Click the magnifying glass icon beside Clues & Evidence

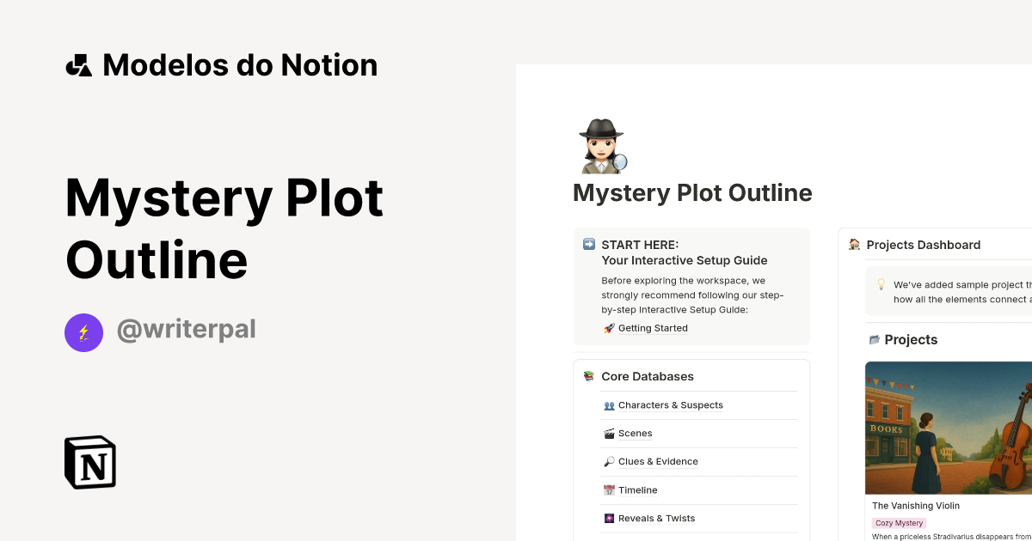pyautogui.click(x=609, y=461)
